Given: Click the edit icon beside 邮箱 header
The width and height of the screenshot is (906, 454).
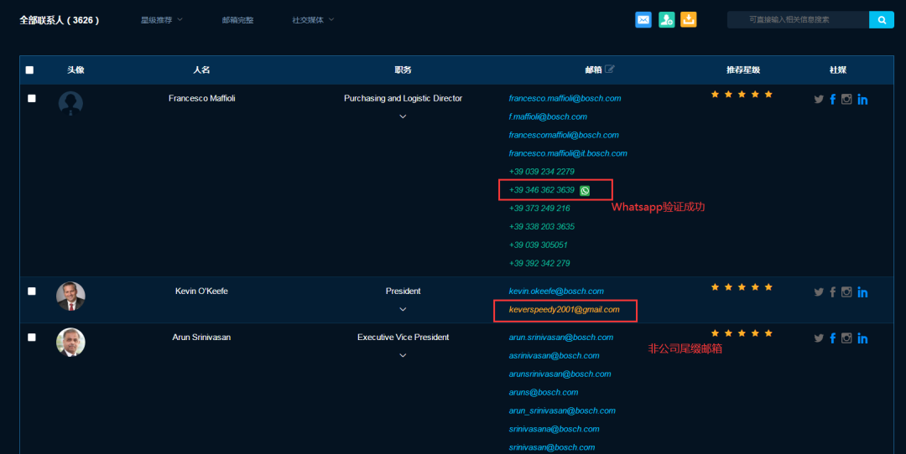Looking at the screenshot, I should coord(610,70).
